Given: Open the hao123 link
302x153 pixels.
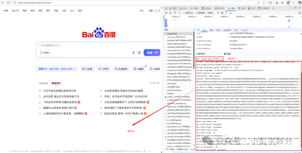Looking at the screenshot, I should pos(15,11).
